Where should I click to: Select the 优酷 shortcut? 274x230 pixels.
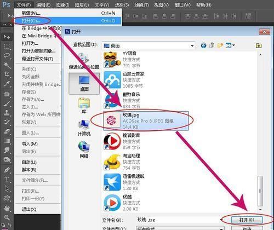[122, 203]
